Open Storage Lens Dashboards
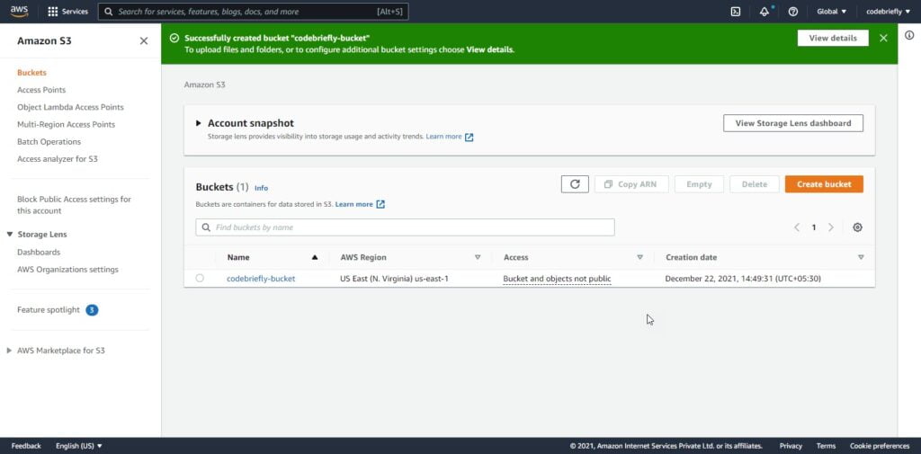This screenshot has height=454, width=921. (39, 252)
